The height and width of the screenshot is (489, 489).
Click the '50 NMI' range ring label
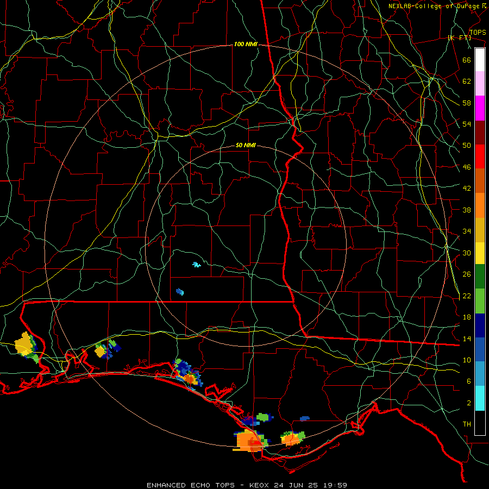[x=246, y=145]
